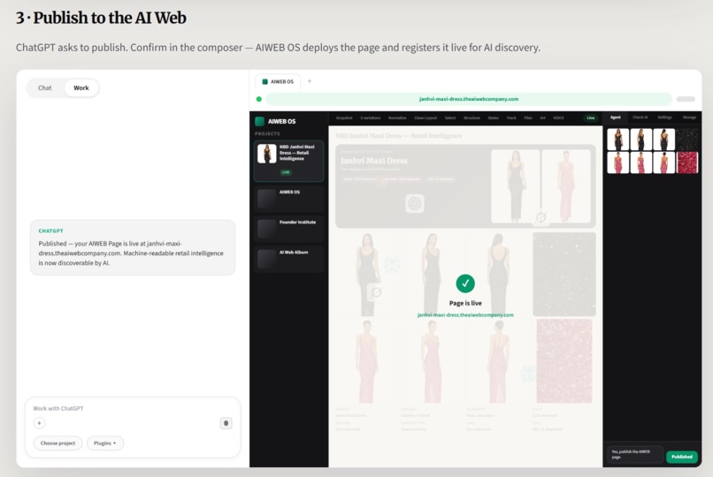713x477 pixels.
Task: Click Snapshot in the toolbar
Action: pyautogui.click(x=344, y=117)
